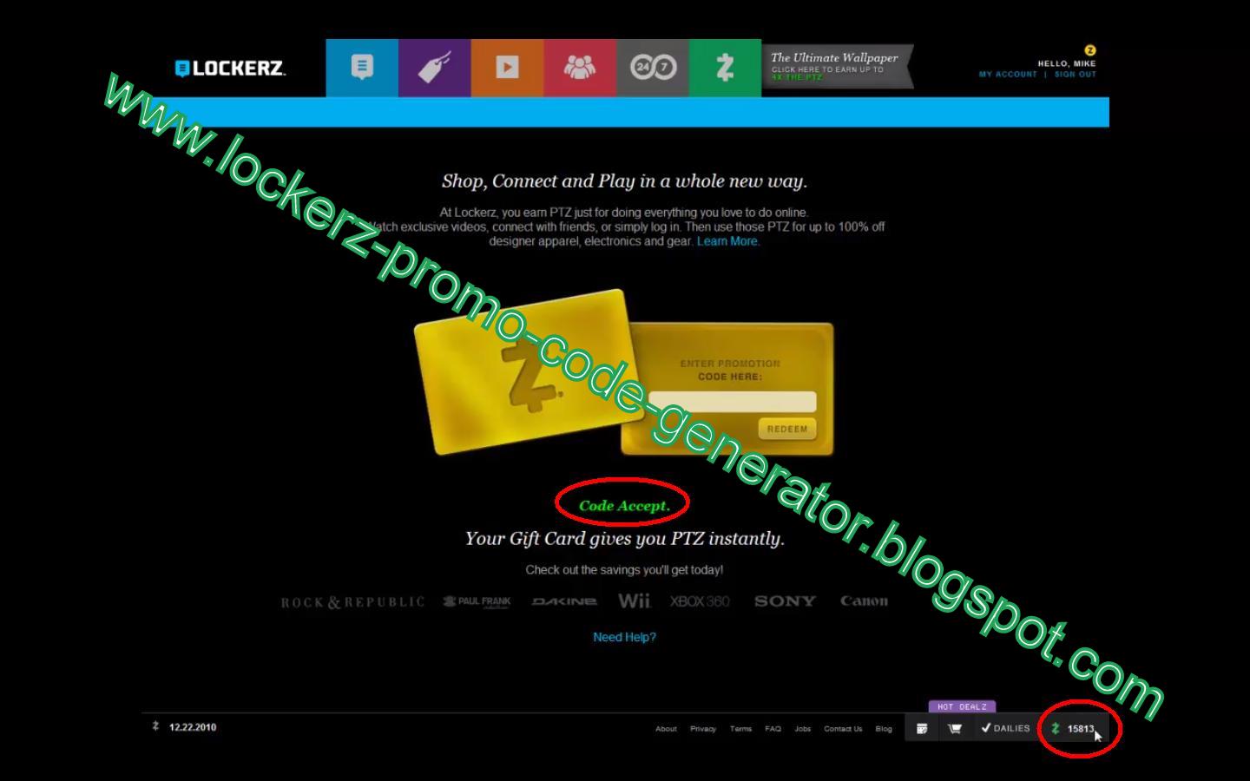This screenshot has width=1250, height=781.
Task: Click Check out the savings text
Action: pyautogui.click(x=624, y=570)
